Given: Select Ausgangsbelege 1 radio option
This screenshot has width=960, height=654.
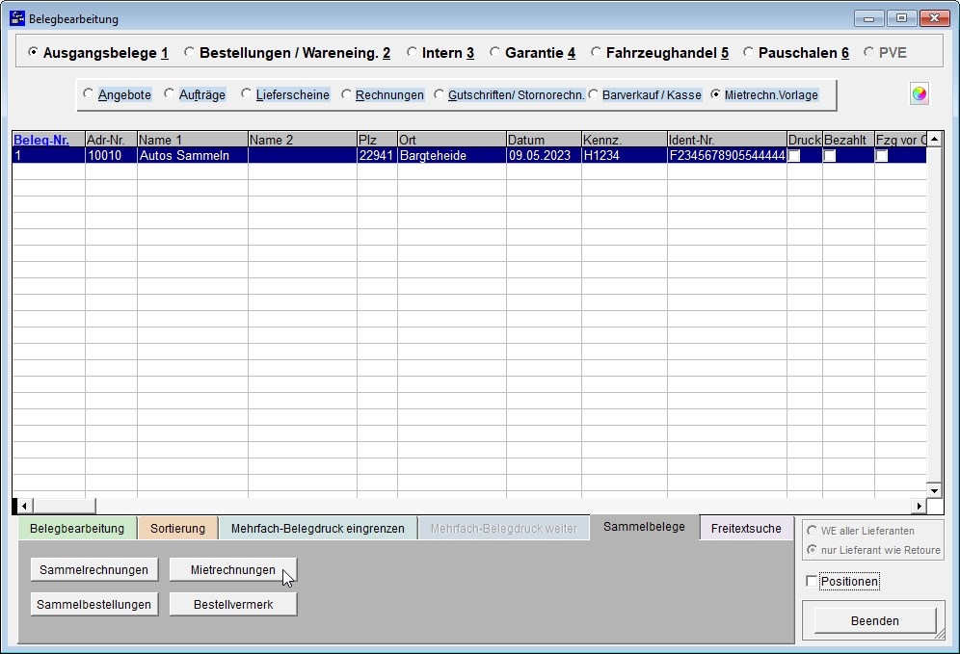Looking at the screenshot, I should click(98, 53).
